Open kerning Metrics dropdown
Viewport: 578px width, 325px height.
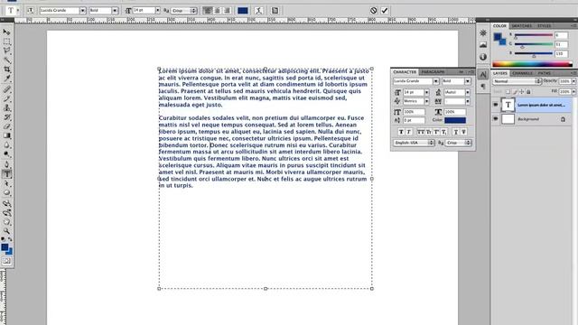[426, 101]
